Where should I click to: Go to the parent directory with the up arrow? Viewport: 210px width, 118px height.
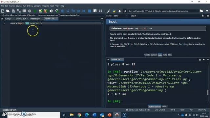[207, 11]
